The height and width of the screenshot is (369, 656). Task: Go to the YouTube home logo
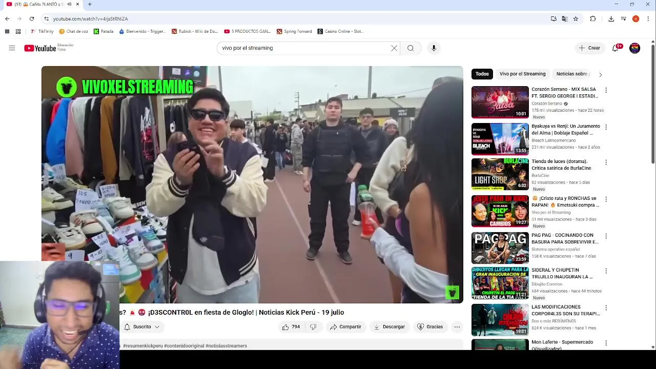(x=40, y=48)
